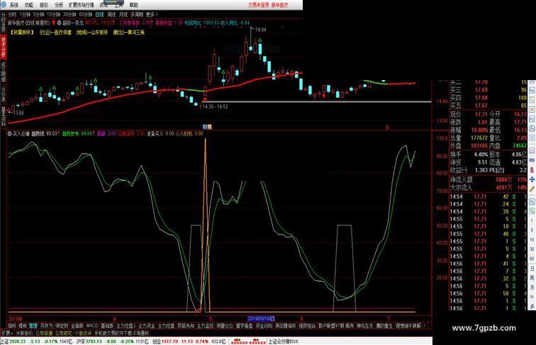Select the 主力监控 indicator tab
The width and height of the screenshot is (536, 345).
[205, 326]
